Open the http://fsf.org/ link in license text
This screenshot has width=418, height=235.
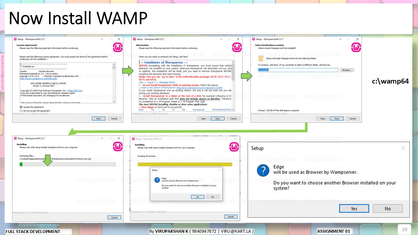point(75,90)
